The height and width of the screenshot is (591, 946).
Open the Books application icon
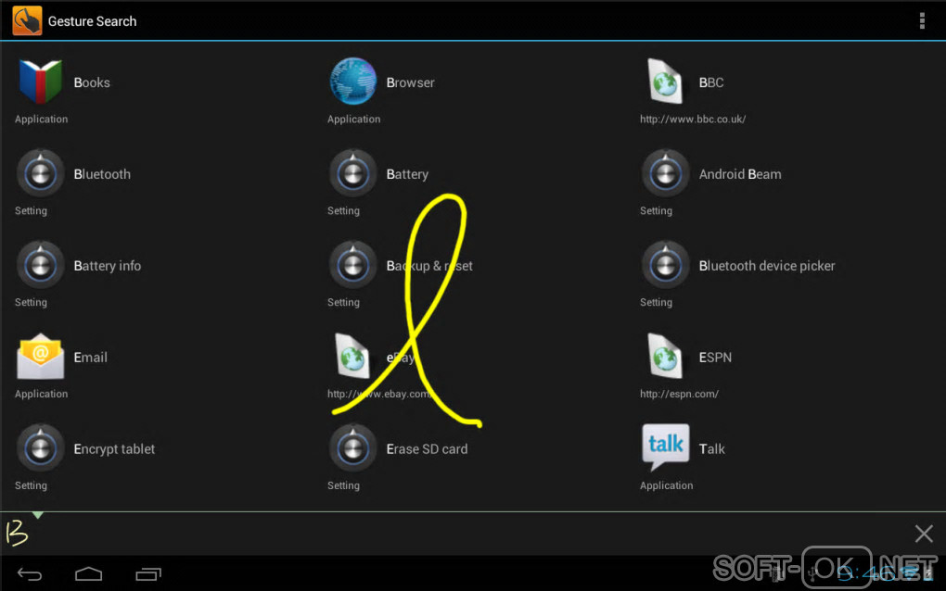41,82
